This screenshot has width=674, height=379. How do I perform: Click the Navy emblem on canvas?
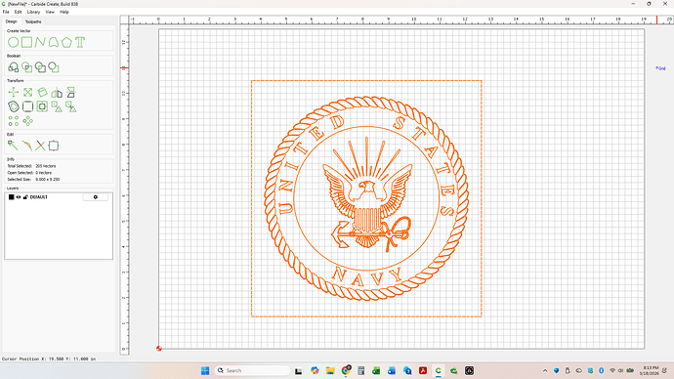tap(366, 198)
